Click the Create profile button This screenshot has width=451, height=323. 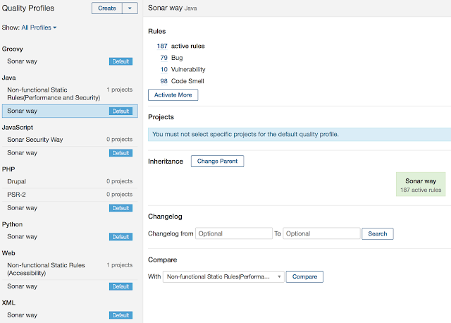(x=107, y=8)
